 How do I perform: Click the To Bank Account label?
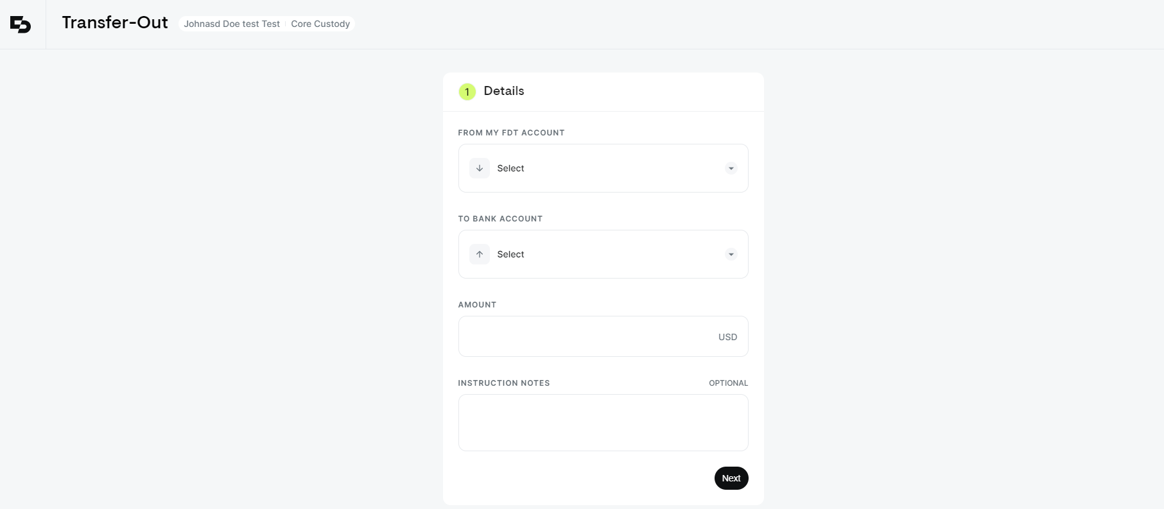tap(500, 219)
